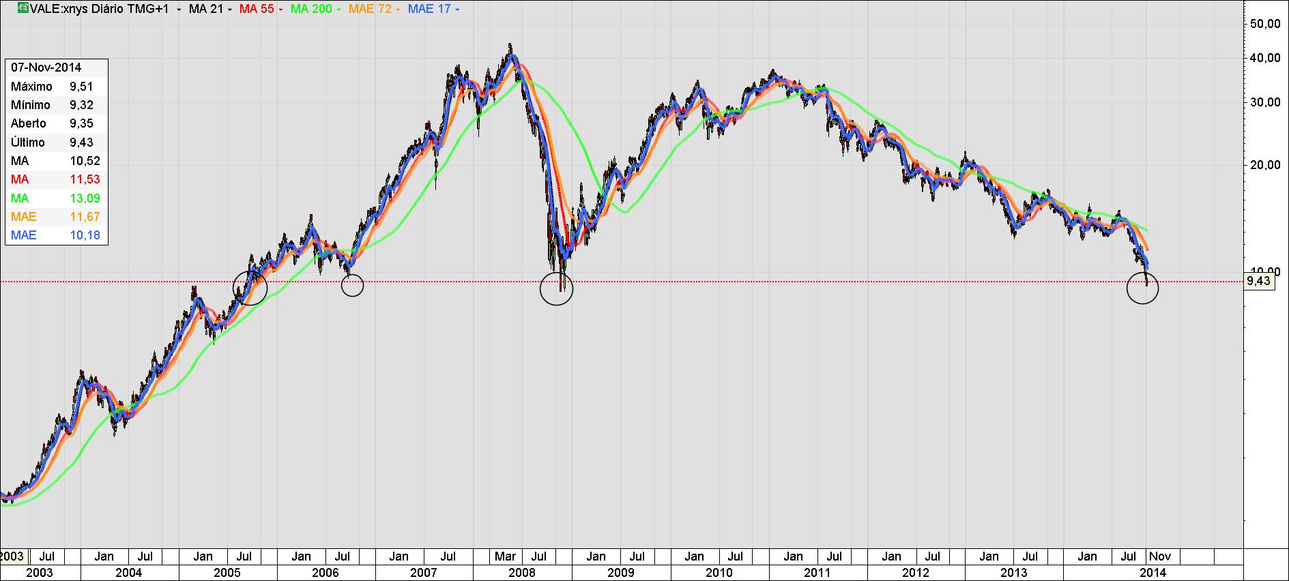Click the 2011 year label on time axis

coord(817,573)
